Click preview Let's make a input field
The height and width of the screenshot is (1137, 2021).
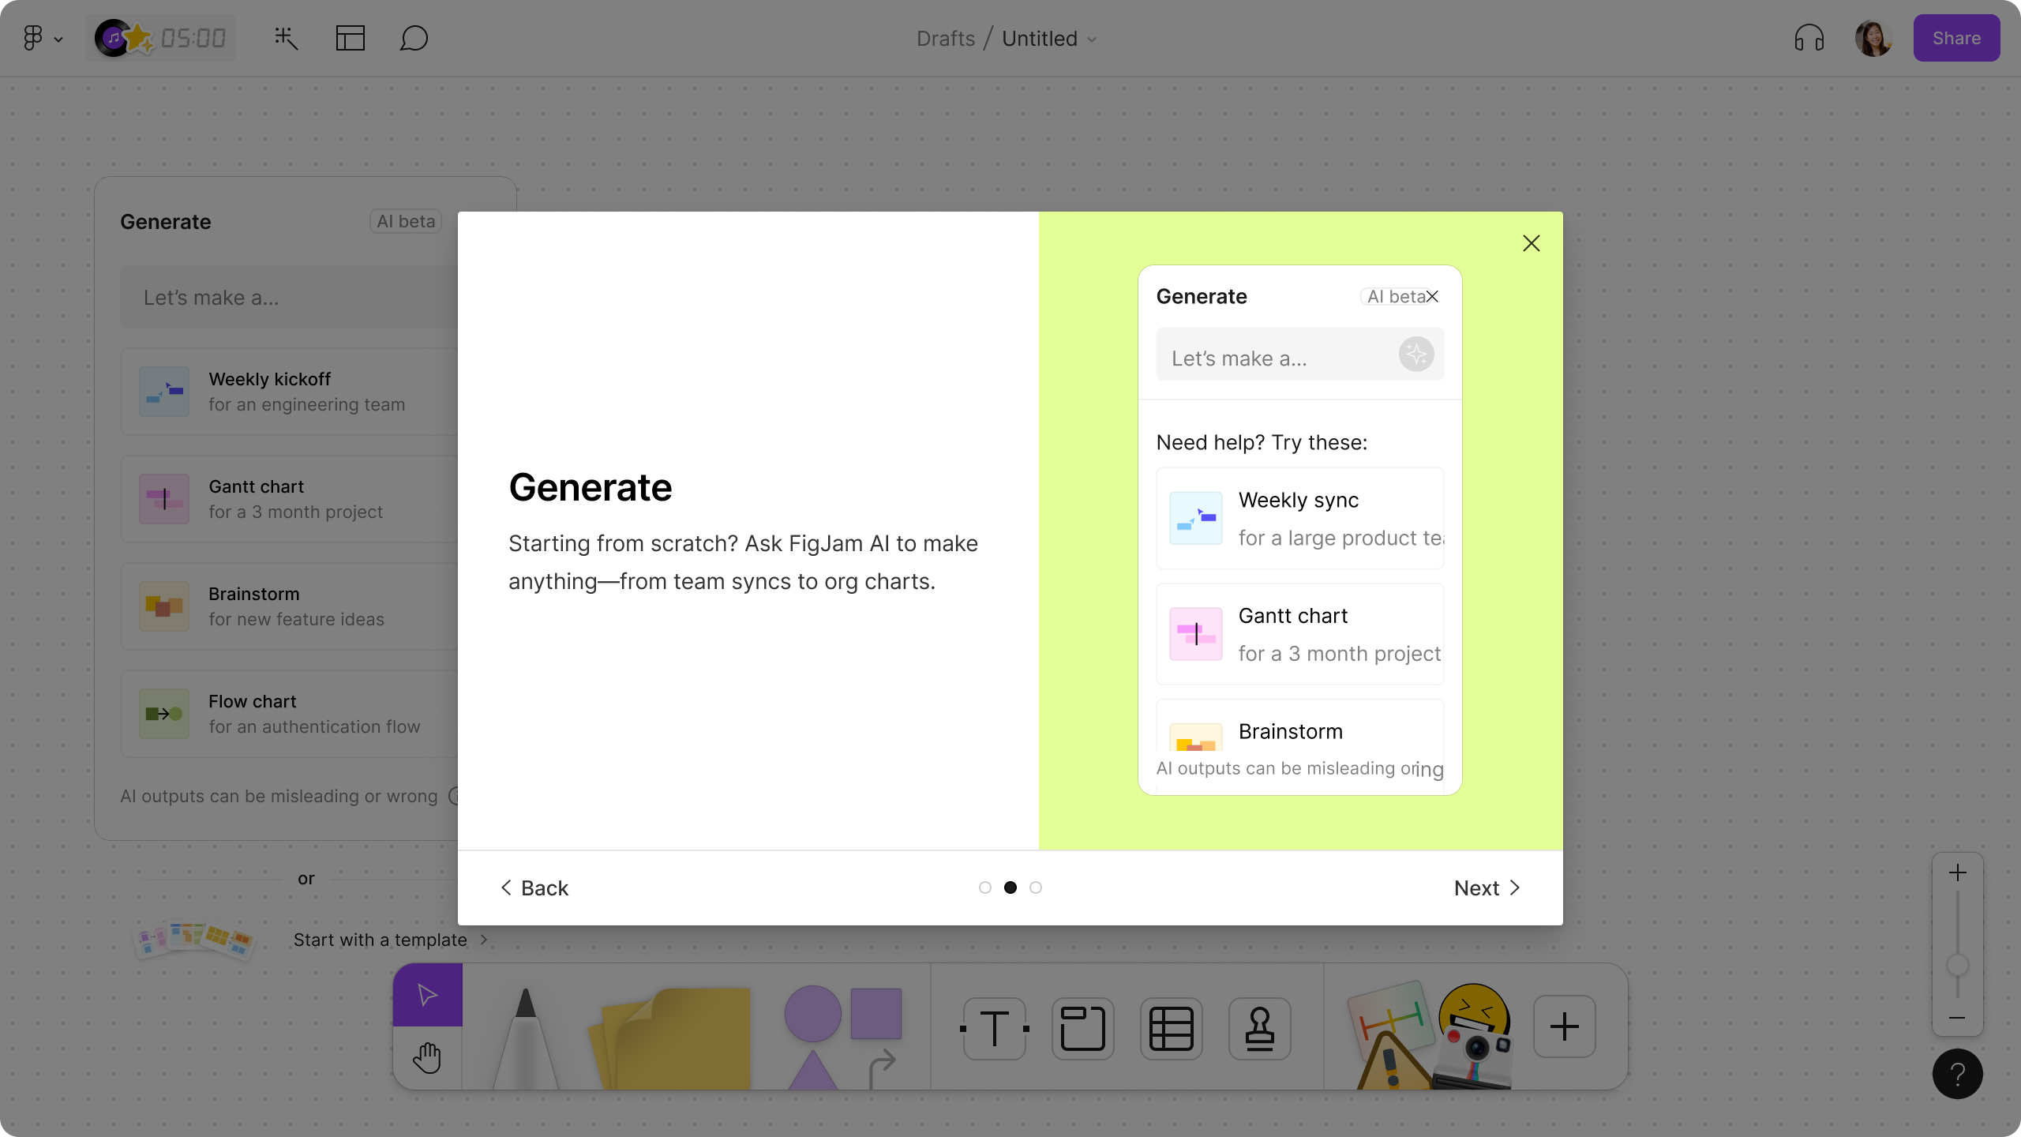tap(1300, 355)
